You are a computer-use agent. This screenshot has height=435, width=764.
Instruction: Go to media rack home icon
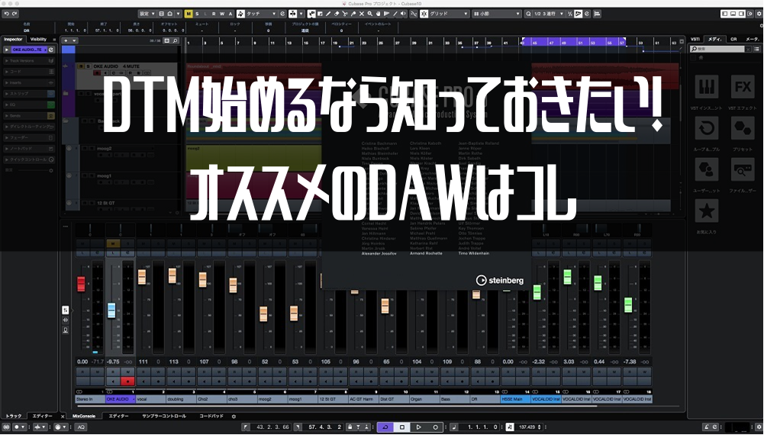(x=701, y=57)
